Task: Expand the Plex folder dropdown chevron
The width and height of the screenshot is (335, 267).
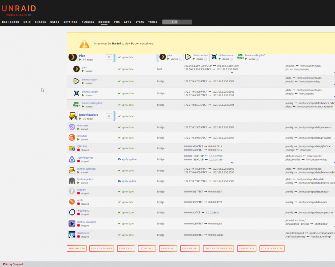Action: (x=109, y=57)
